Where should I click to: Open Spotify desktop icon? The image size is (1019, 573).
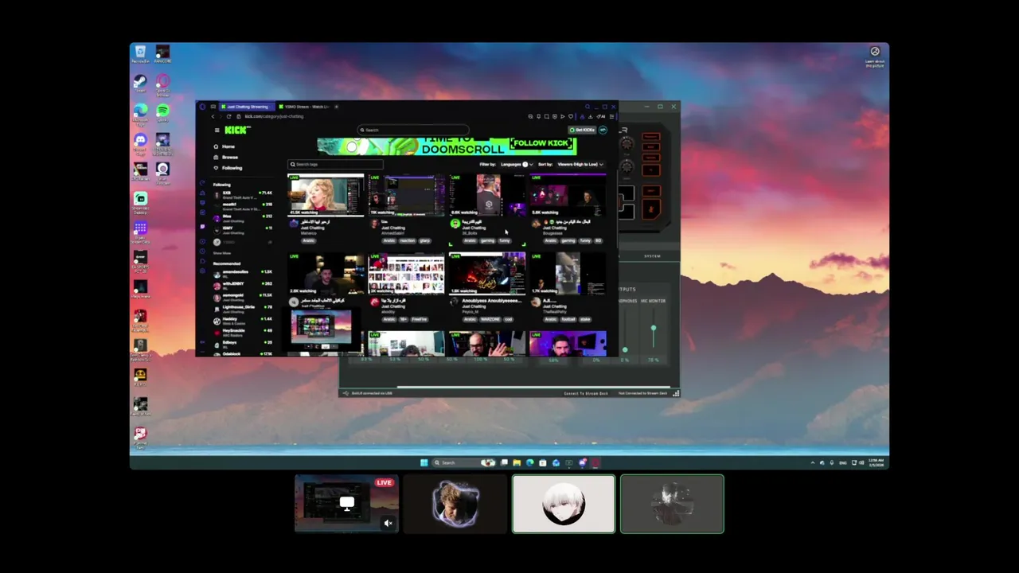(x=162, y=114)
